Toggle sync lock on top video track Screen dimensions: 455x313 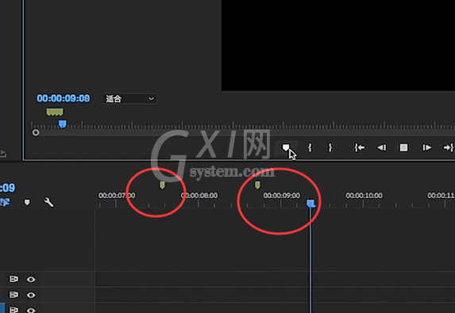(x=13, y=279)
